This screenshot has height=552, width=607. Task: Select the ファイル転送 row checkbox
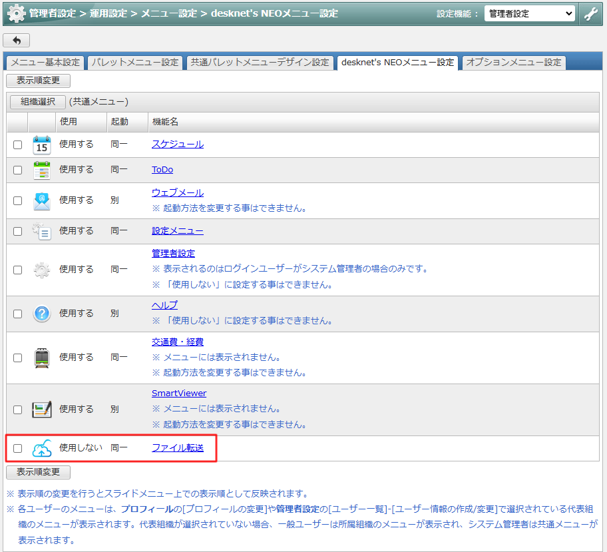coord(18,449)
